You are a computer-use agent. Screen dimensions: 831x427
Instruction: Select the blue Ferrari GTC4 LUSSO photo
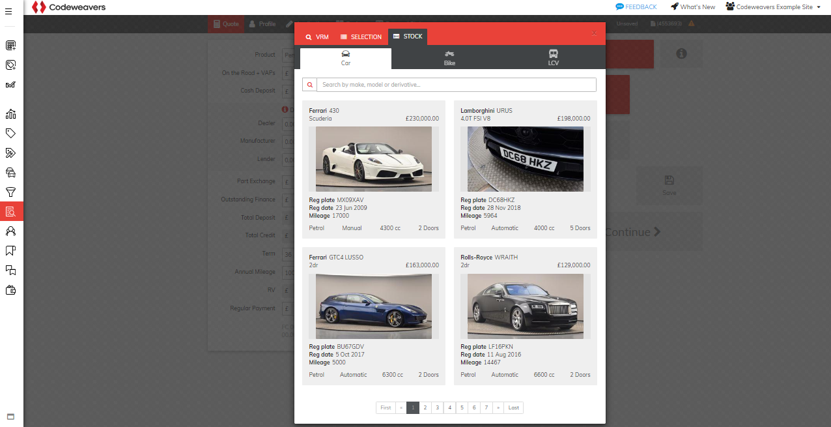coord(374,306)
